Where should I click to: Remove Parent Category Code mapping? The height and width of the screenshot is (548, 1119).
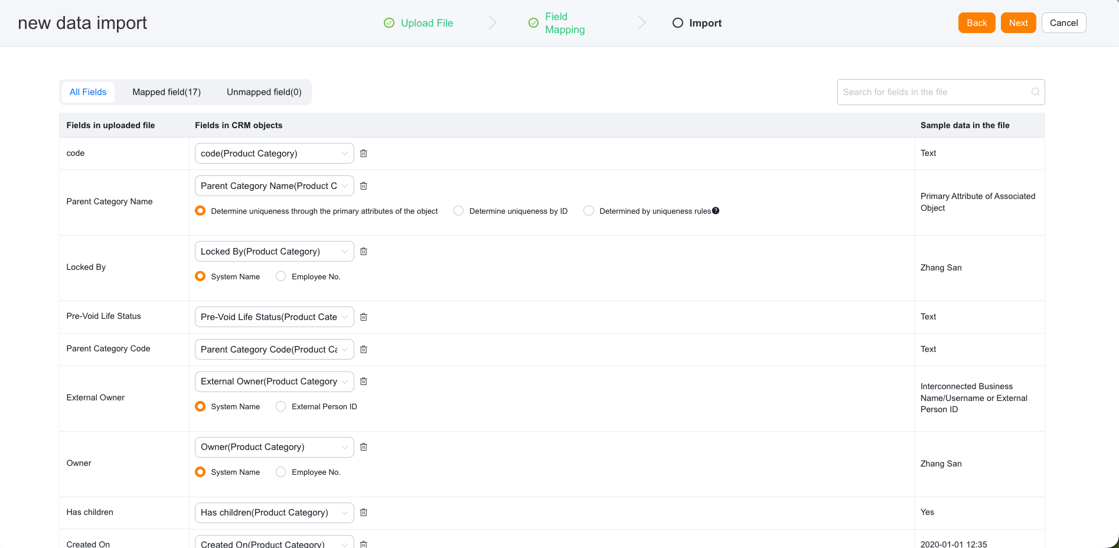coord(364,350)
